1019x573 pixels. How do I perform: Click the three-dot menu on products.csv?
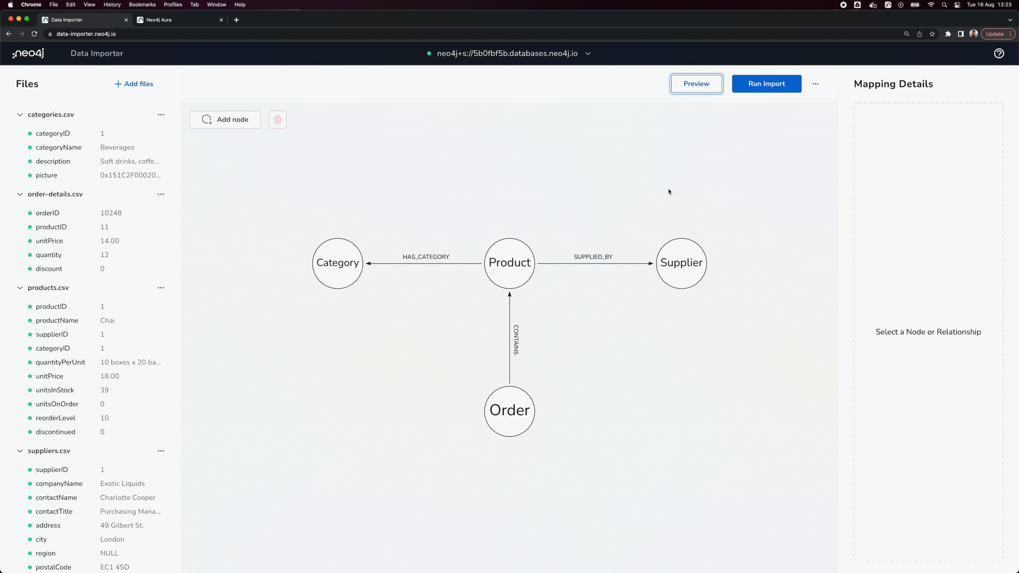click(x=160, y=287)
